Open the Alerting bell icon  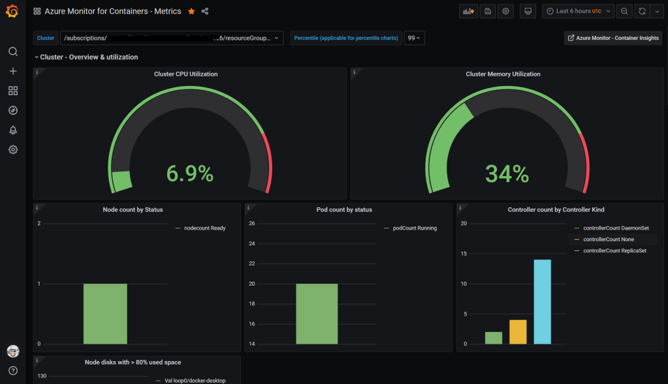13,130
